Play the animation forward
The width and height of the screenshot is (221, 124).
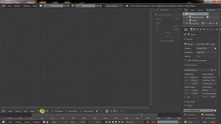[116, 122]
